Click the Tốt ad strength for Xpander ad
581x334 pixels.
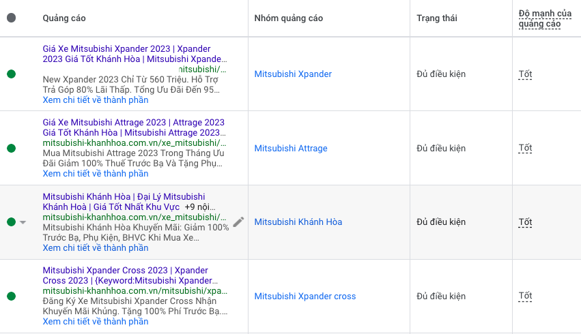[525, 74]
